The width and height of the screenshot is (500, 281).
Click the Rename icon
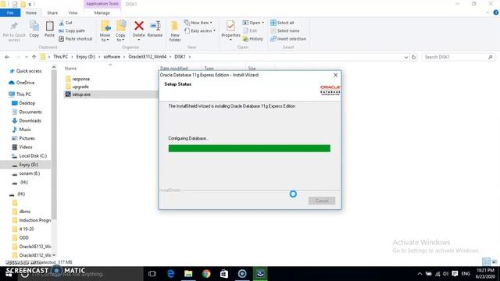(155, 26)
